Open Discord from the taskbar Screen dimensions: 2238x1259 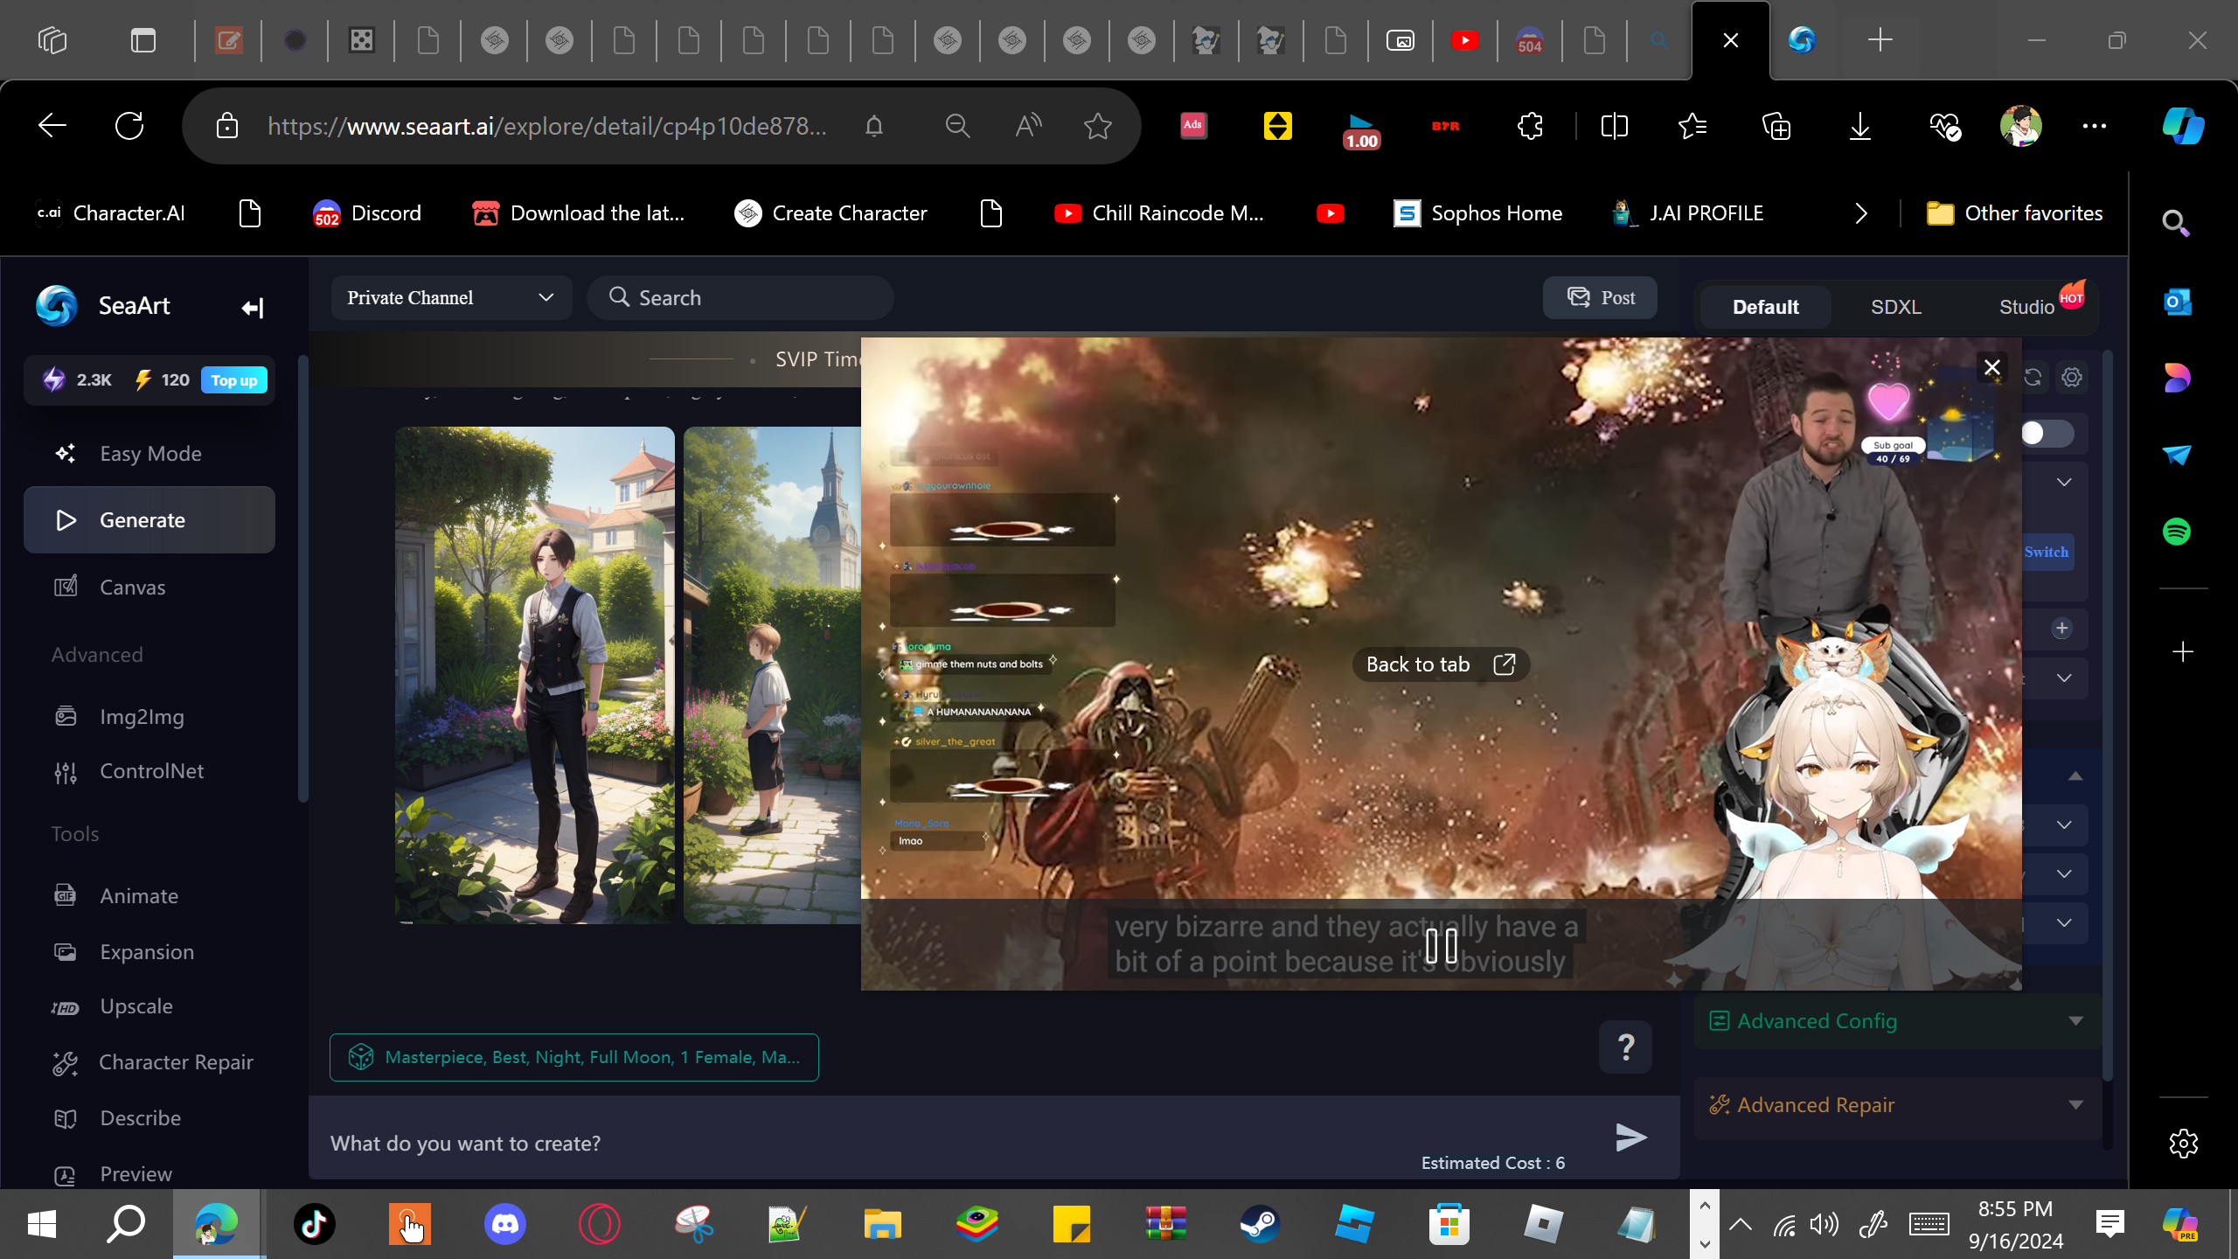pos(505,1224)
